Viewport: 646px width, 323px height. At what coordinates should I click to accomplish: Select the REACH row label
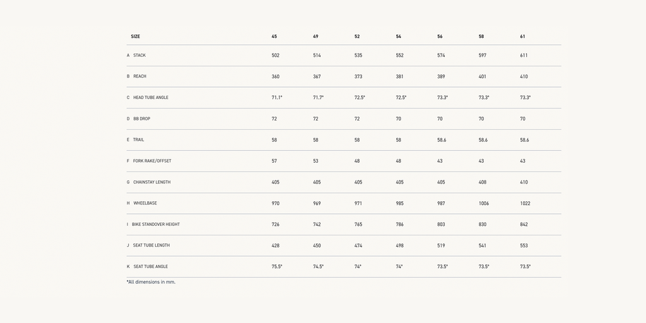click(139, 76)
